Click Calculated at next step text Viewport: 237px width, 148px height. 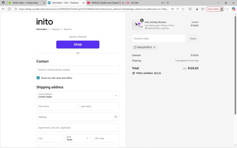(x=187, y=61)
